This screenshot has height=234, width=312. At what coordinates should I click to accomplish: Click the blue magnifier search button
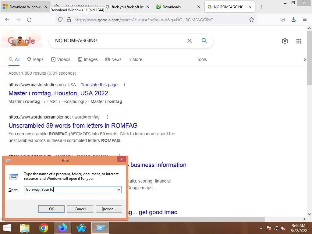(x=204, y=41)
